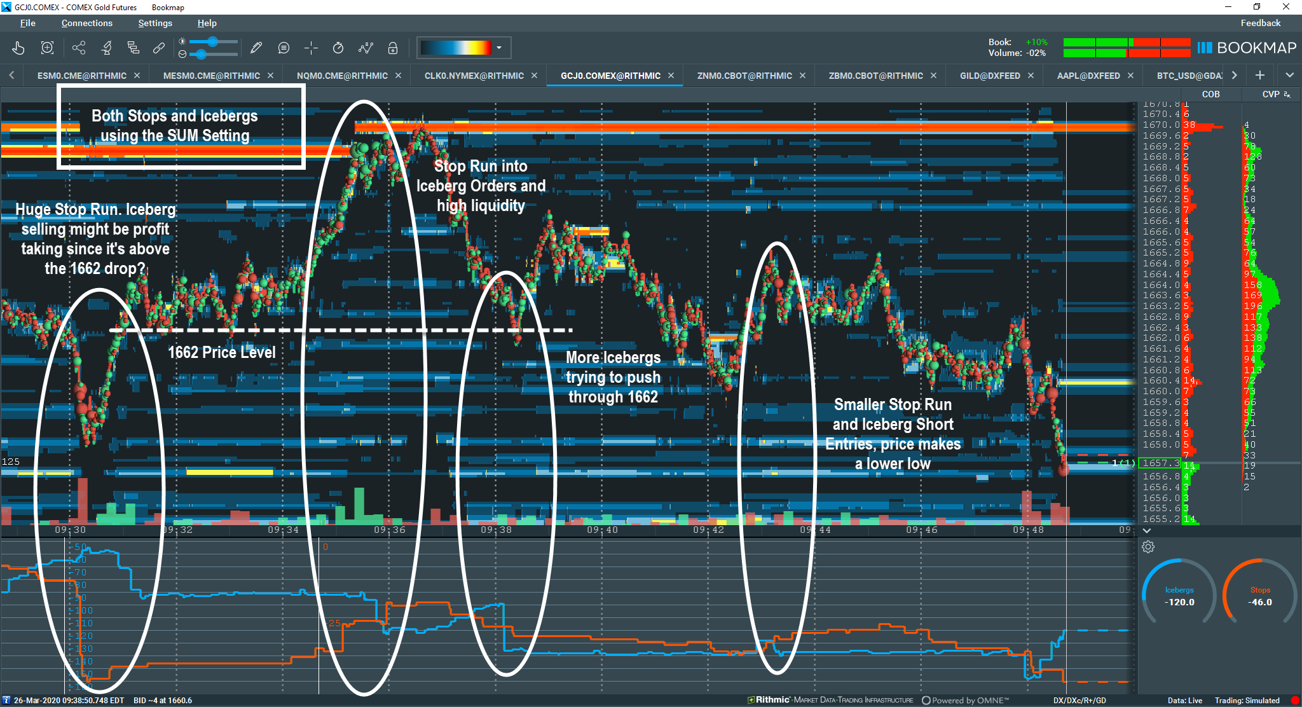
Task: Click the stopwatch timer icon
Action: pyautogui.click(x=338, y=48)
